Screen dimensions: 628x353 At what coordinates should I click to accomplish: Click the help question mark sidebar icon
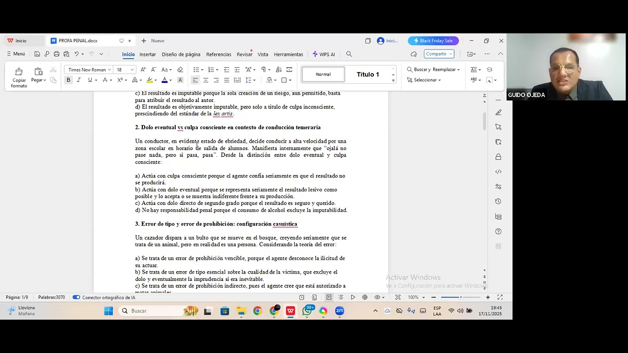click(498, 231)
